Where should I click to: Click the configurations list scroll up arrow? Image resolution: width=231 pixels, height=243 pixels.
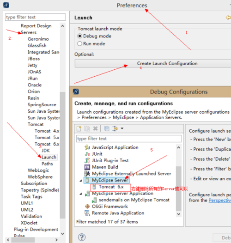[179, 147]
